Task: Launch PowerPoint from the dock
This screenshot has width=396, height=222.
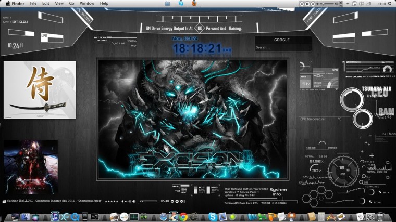Action: point(272,217)
